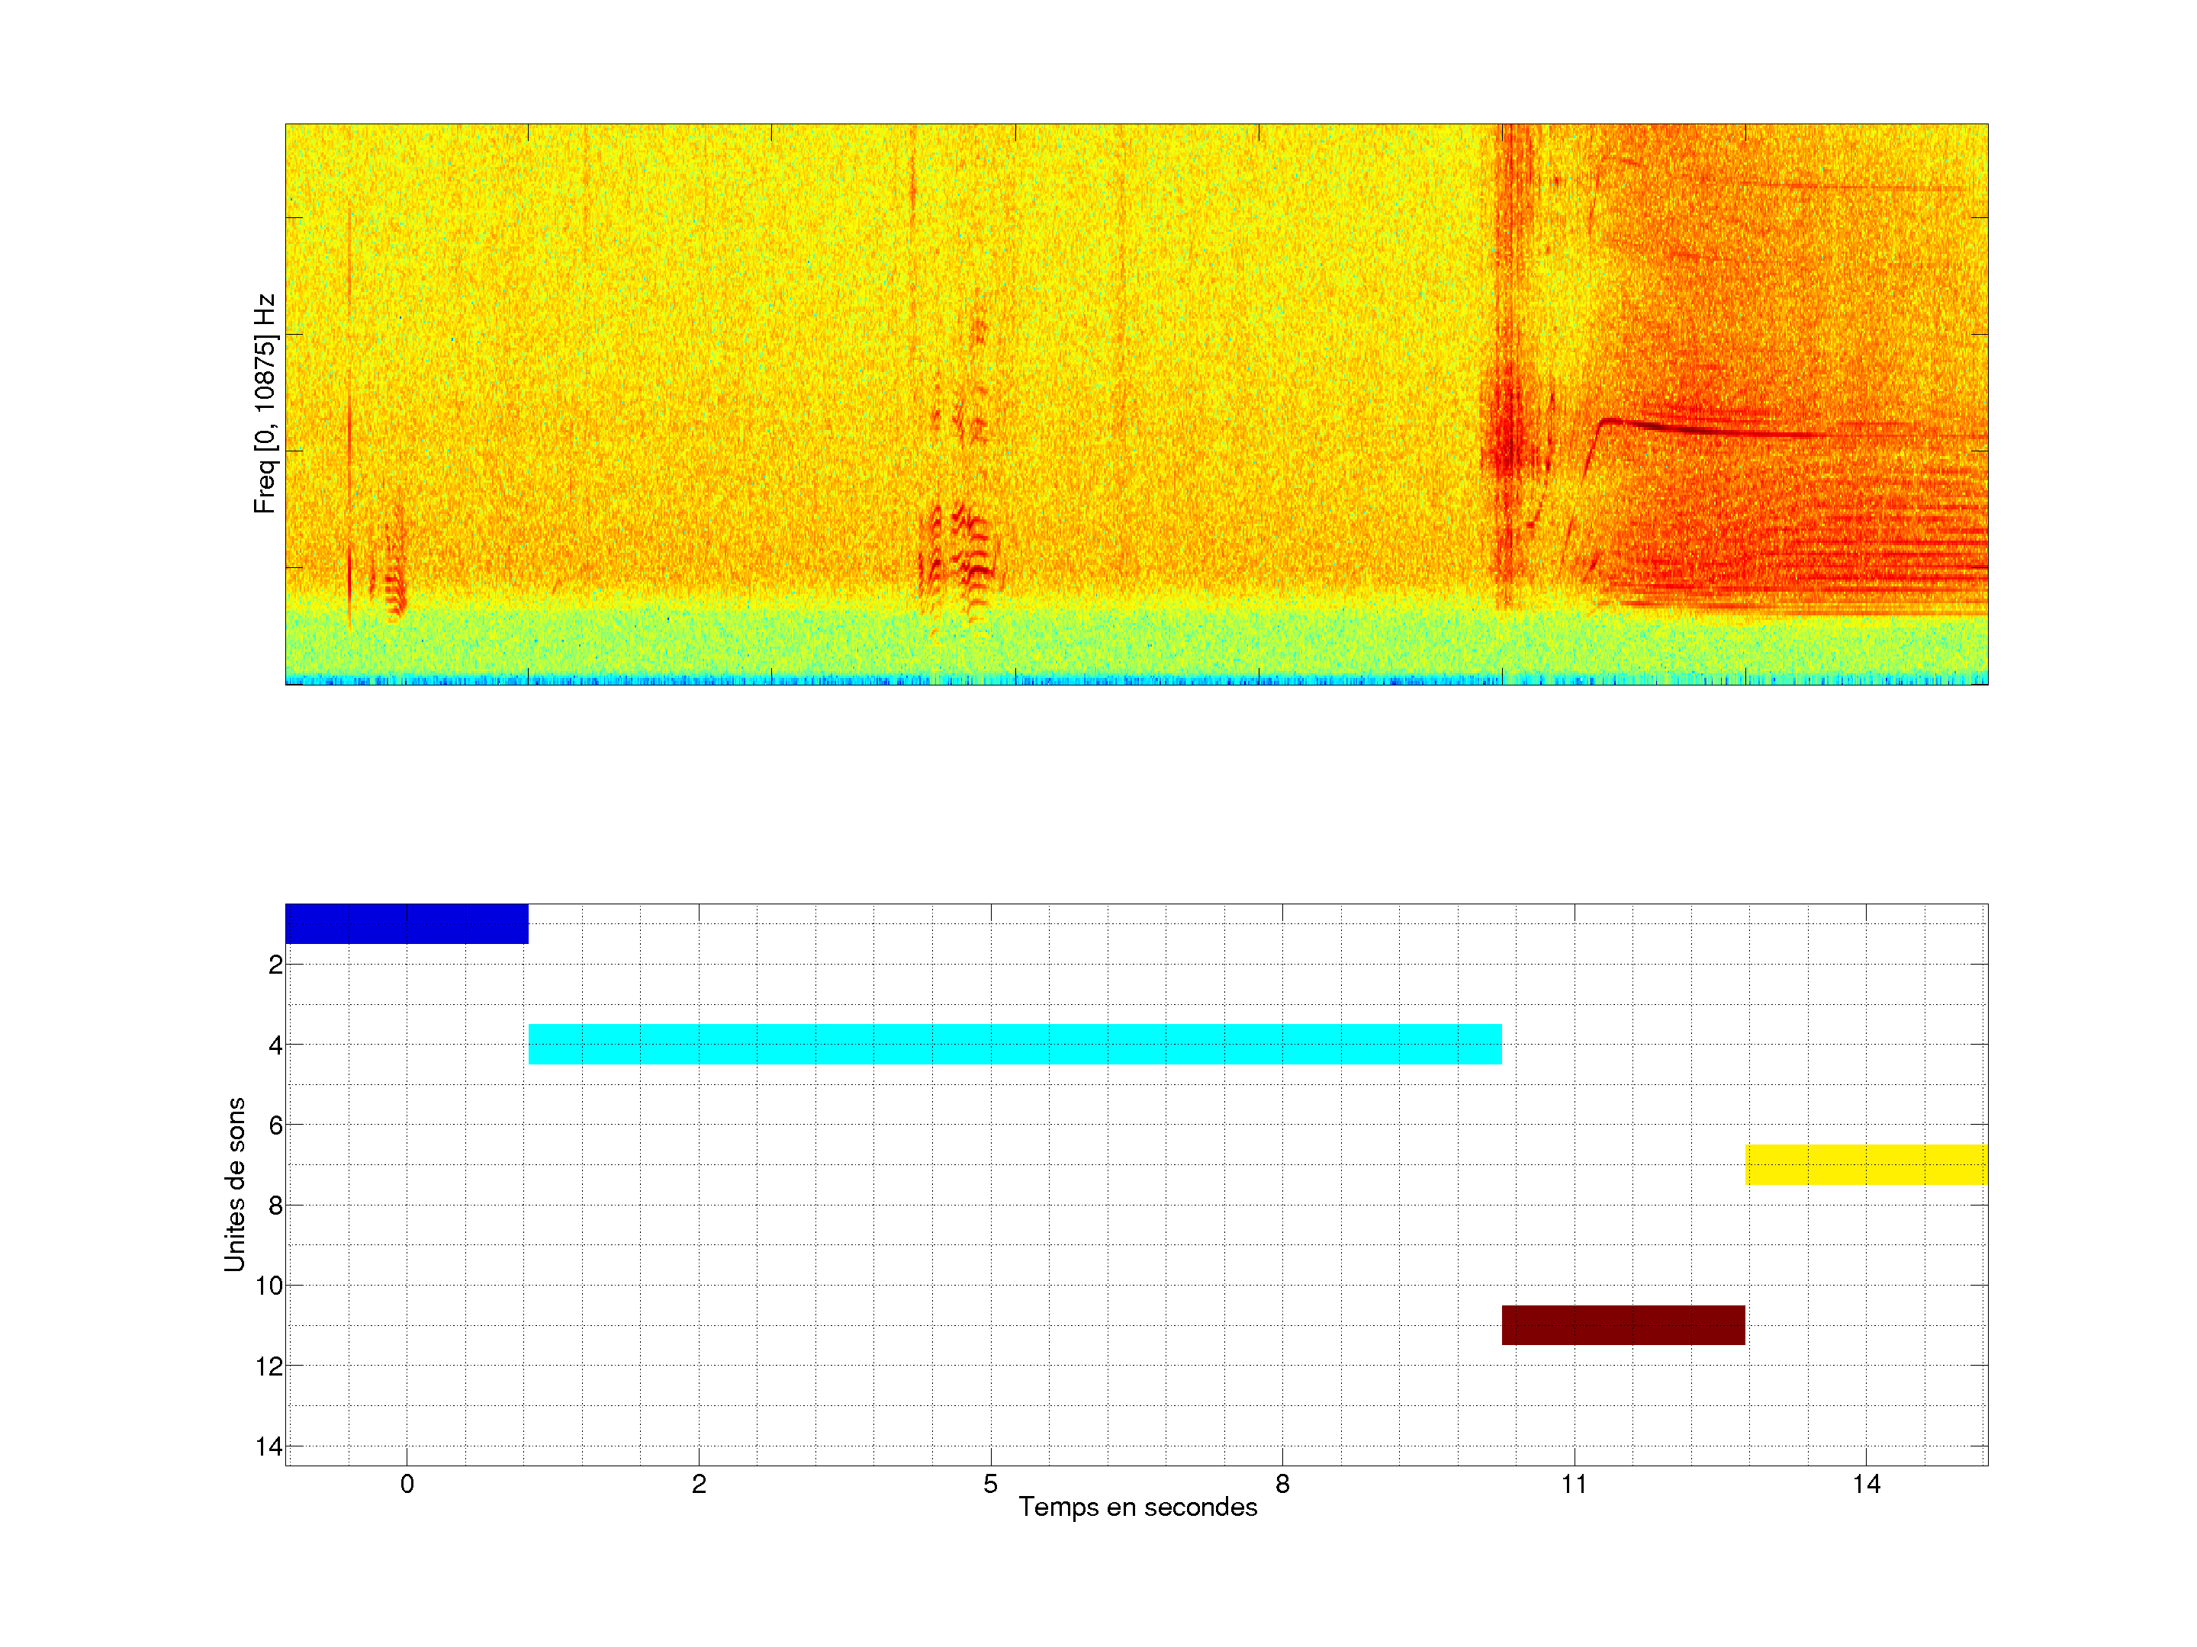Image resolution: width=2197 pixels, height=1647 pixels.
Task: Click the long cyan sound unit bar
Action: [1014, 1043]
